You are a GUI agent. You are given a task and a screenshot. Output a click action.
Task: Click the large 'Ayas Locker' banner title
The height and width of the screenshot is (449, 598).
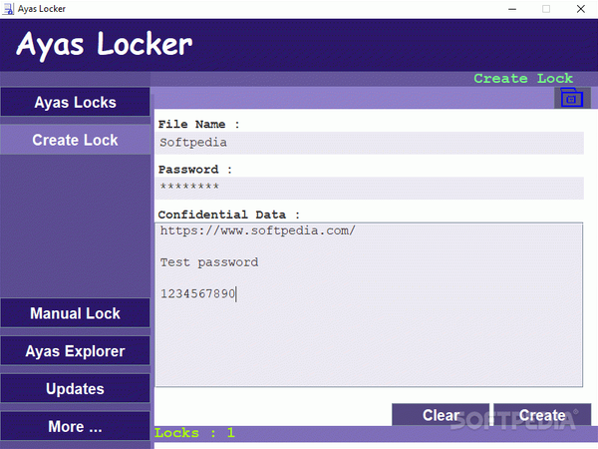point(104,45)
